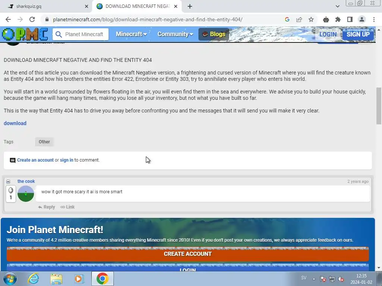Click the SIGN UP header button
Screen dimensions: 382x286
(x=358, y=34)
